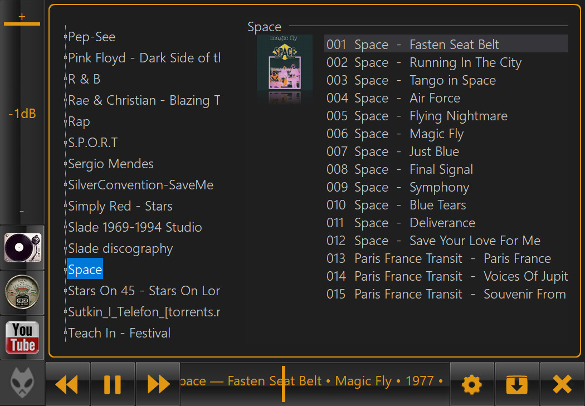Screen dimensions: 585x406
Task: Click the orange download-to-tray icon
Action: [517, 384]
